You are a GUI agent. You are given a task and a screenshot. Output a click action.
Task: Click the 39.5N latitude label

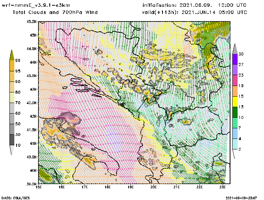[x=31, y=184]
